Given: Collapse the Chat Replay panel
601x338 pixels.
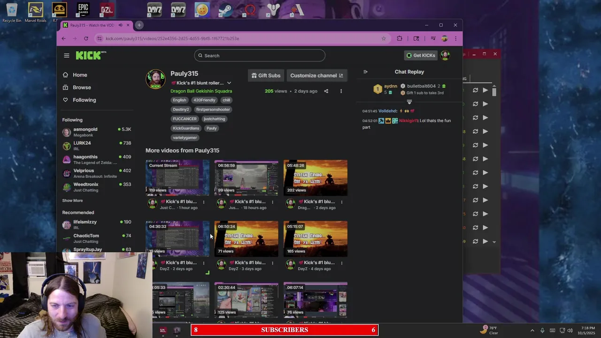Looking at the screenshot, I should tap(365, 72).
